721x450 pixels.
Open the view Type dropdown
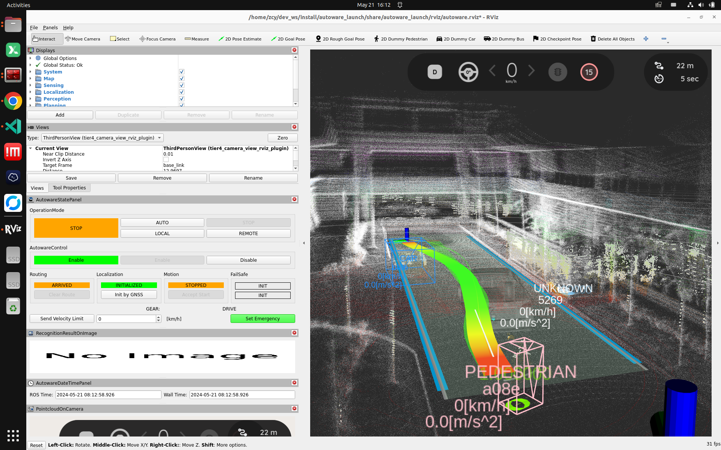pos(102,138)
